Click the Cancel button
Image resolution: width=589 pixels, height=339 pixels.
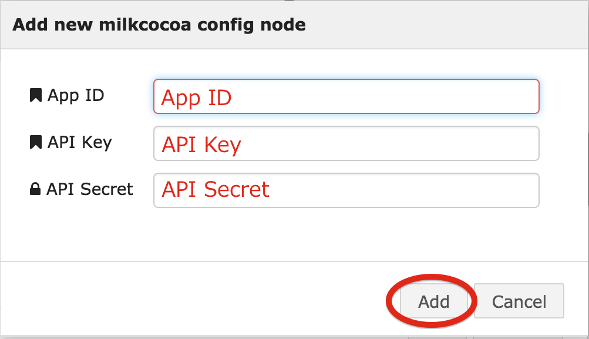point(519,301)
